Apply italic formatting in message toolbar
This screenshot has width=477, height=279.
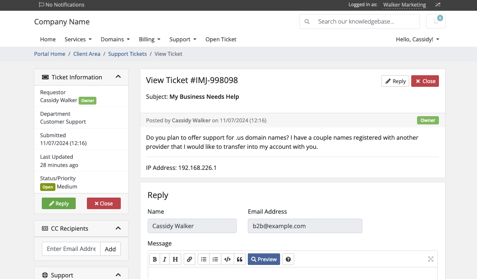pos(165,259)
